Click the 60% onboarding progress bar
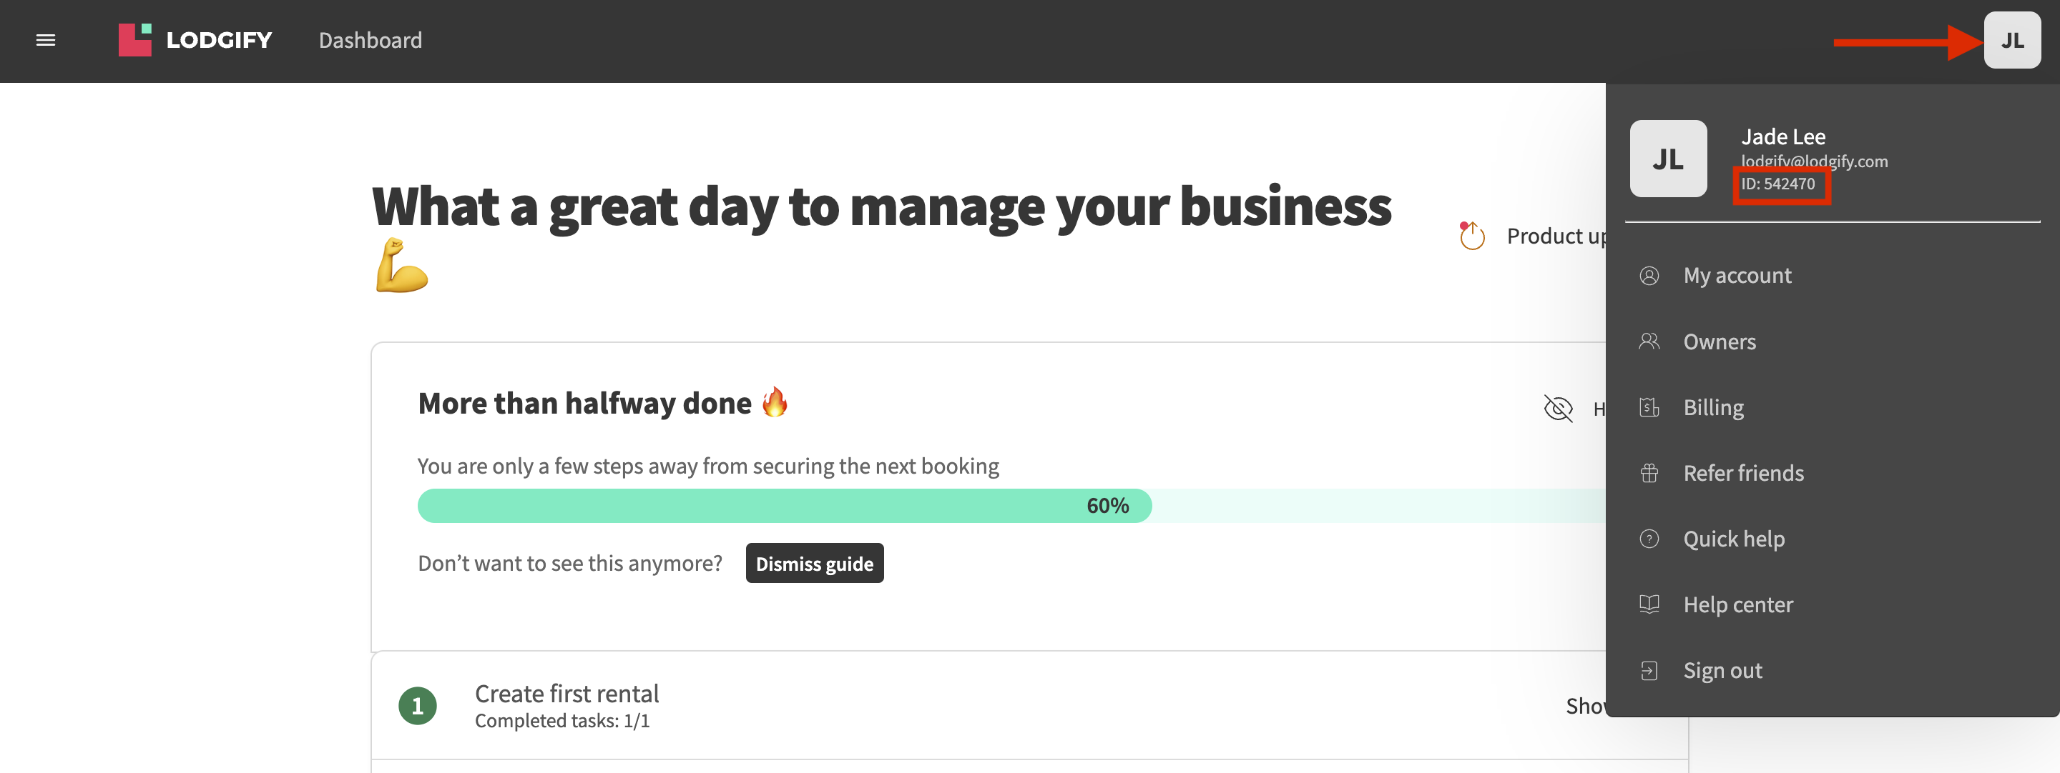Viewport: 2060px width, 773px height. tap(1011, 506)
